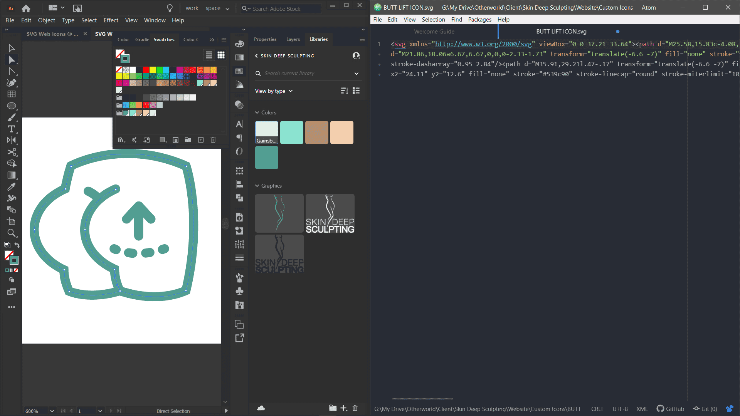
Task: Select the teal library color swatch
Action: [266, 158]
